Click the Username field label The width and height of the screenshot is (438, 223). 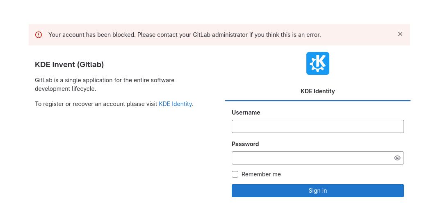246,113
